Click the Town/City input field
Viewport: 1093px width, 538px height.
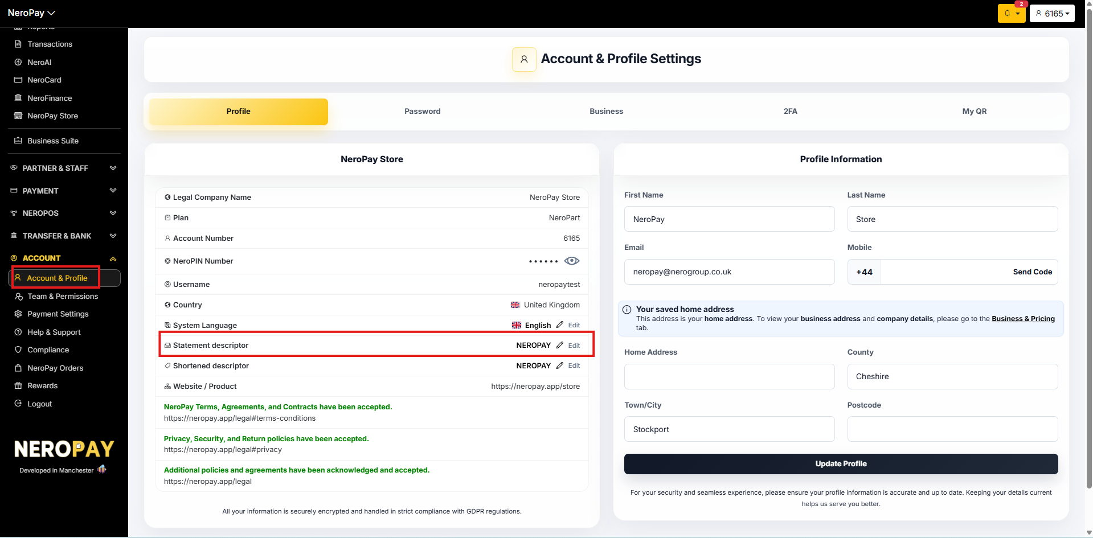[x=729, y=429]
